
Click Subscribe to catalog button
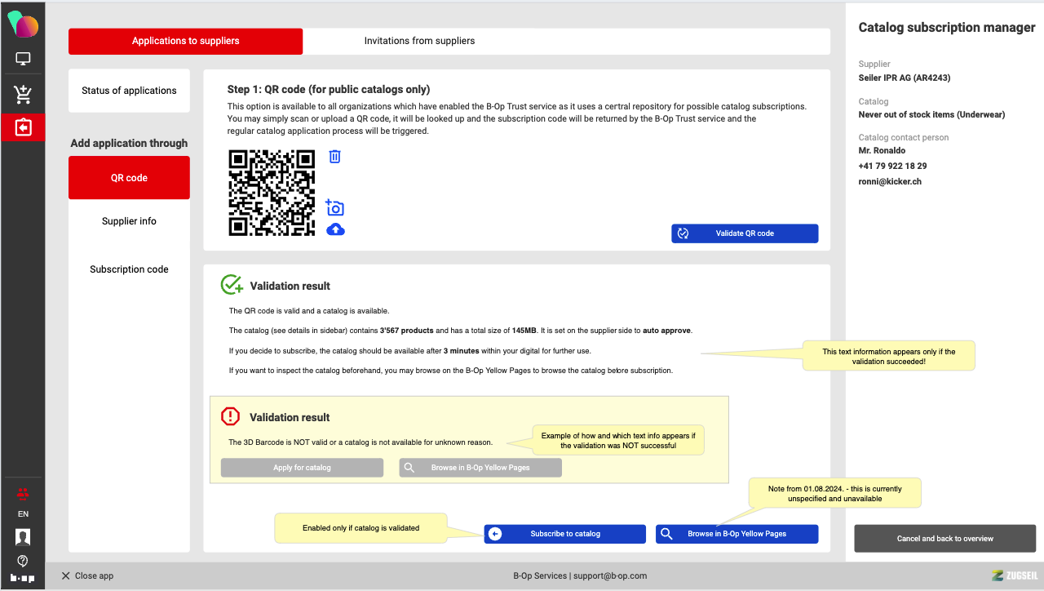coord(564,534)
